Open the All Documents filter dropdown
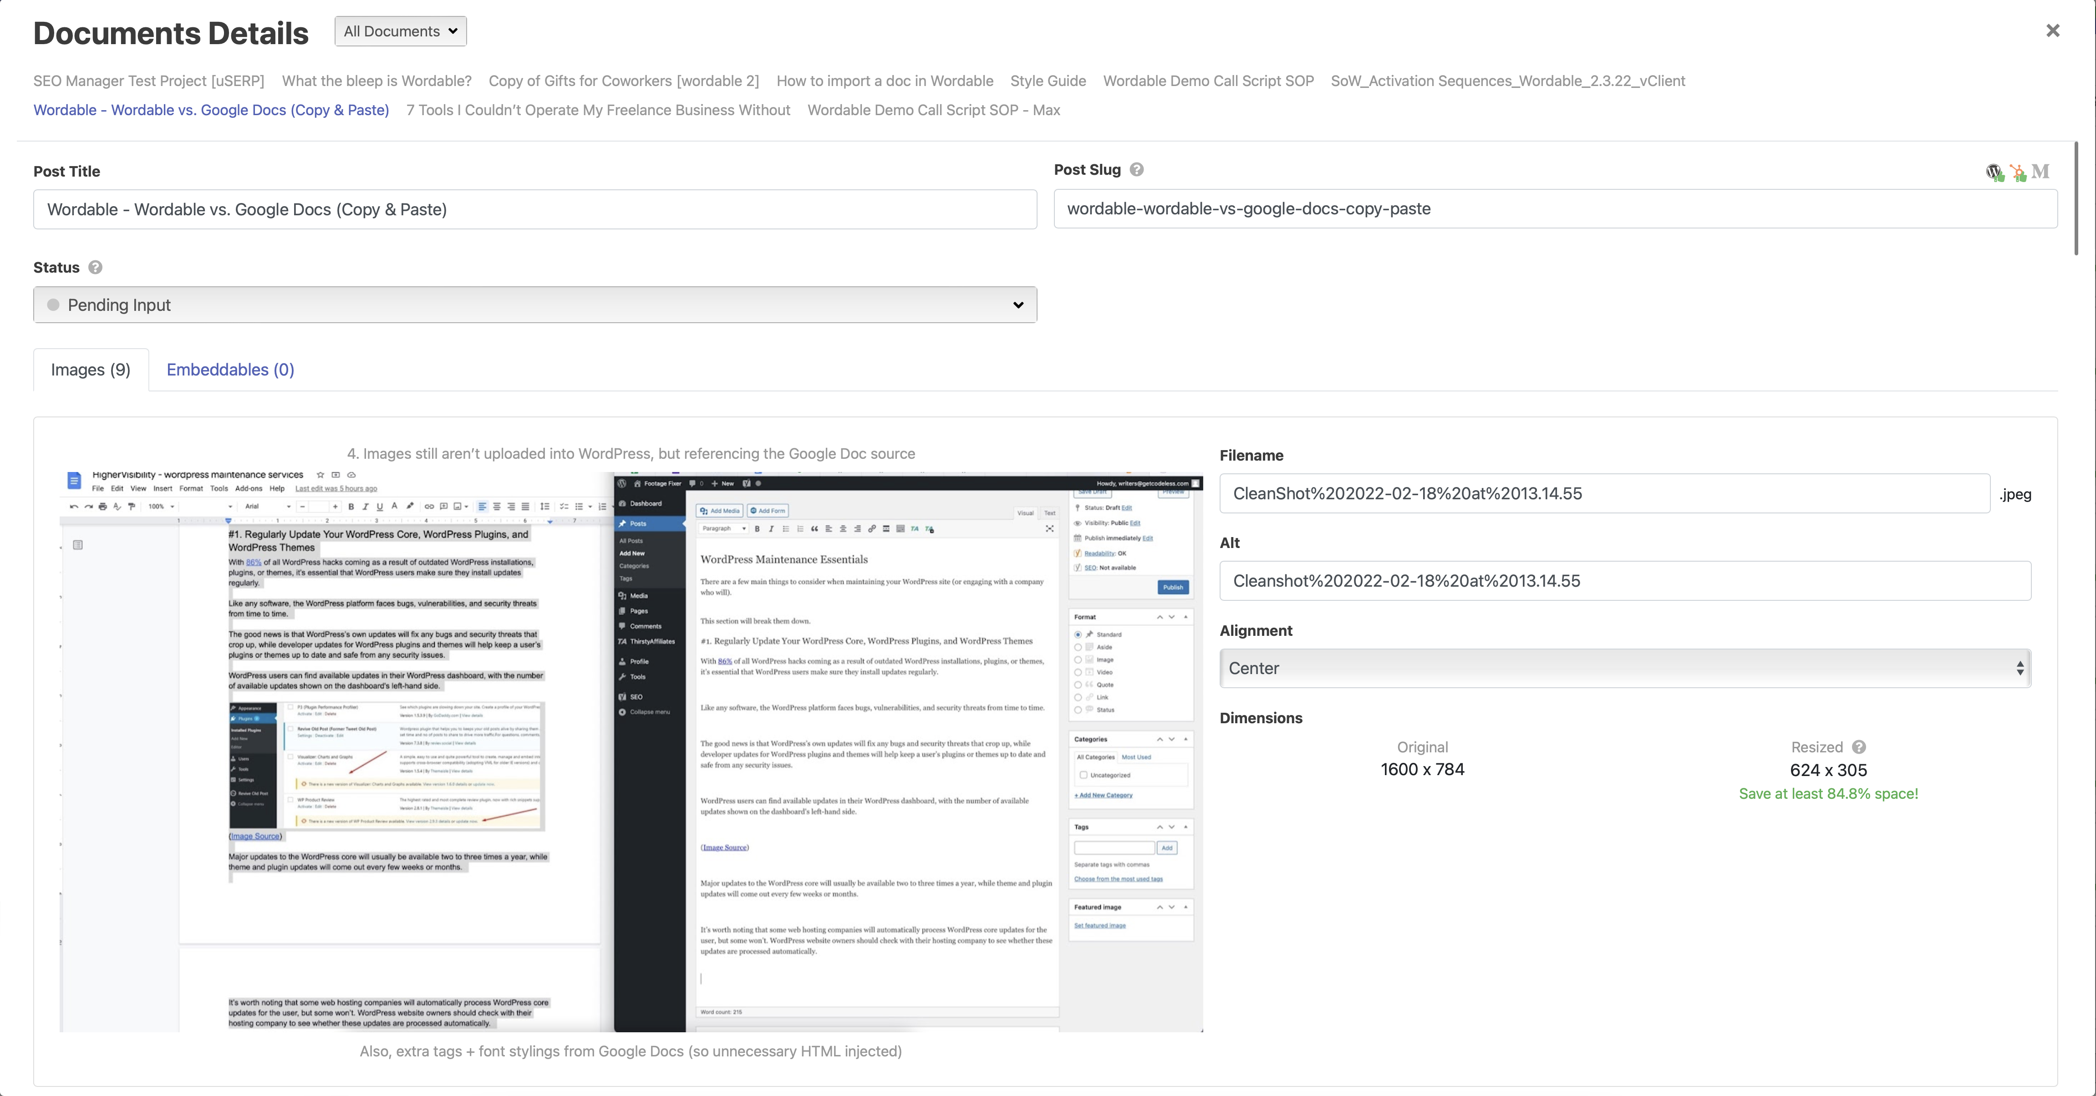This screenshot has width=2096, height=1096. (400, 31)
